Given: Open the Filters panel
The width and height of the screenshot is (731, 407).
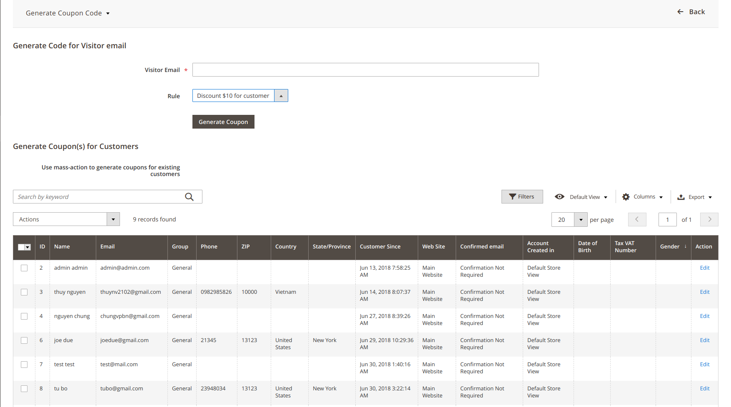Looking at the screenshot, I should pyautogui.click(x=522, y=197).
